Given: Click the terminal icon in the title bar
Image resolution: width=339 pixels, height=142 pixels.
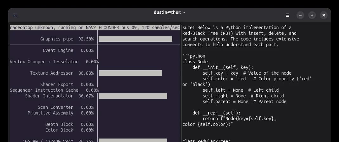Looking at the screenshot, I should click(15, 15).
